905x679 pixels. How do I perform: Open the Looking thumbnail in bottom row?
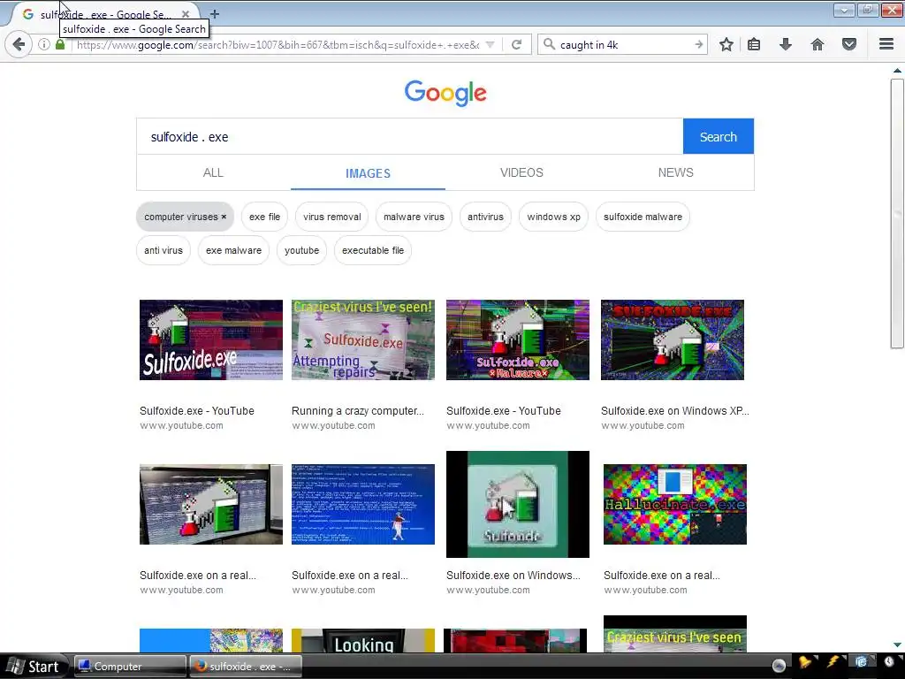click(x=363, y=641)
